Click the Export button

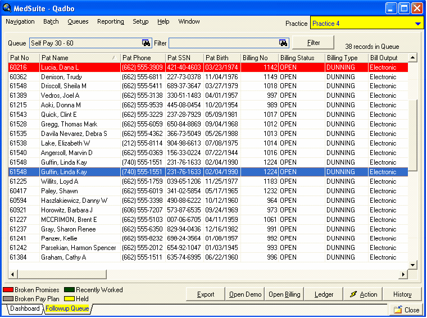[206, 294]
